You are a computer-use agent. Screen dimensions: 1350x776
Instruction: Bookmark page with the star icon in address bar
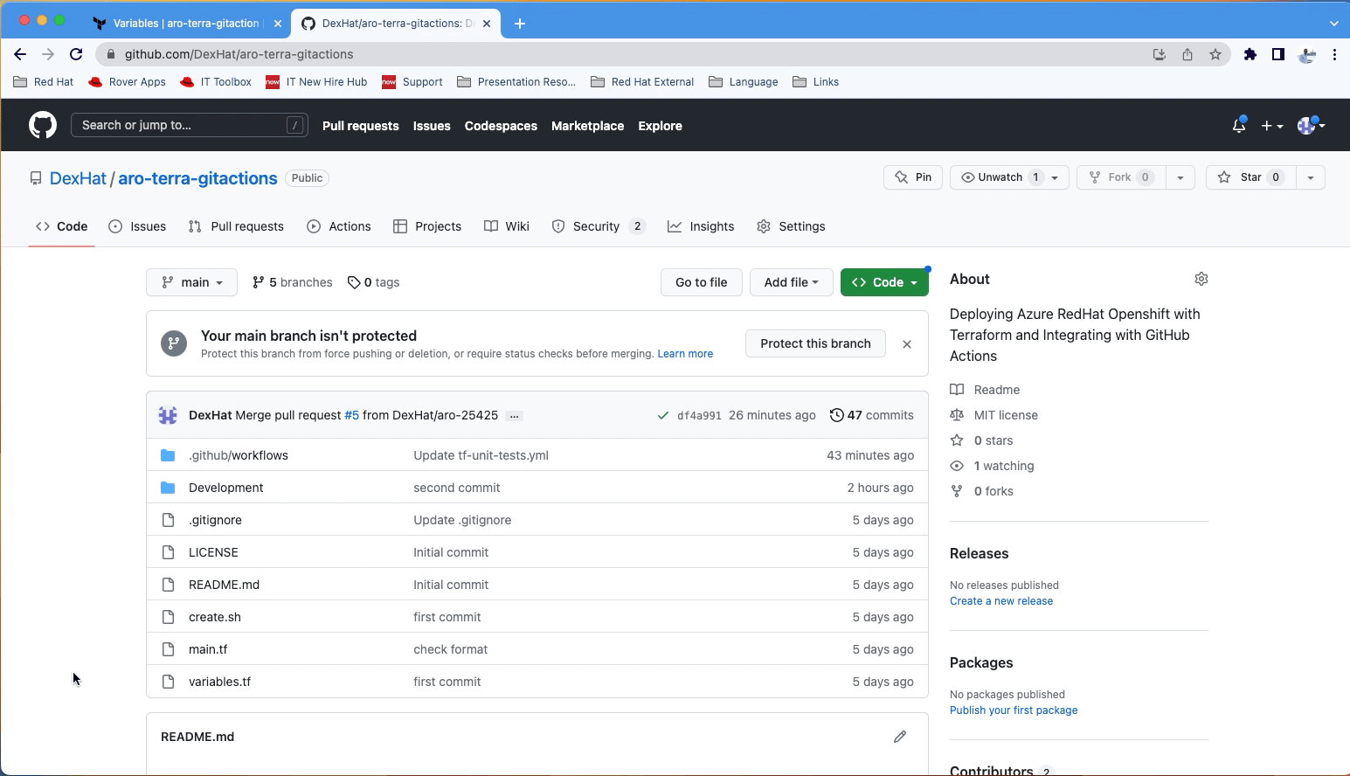point(1215,54)
